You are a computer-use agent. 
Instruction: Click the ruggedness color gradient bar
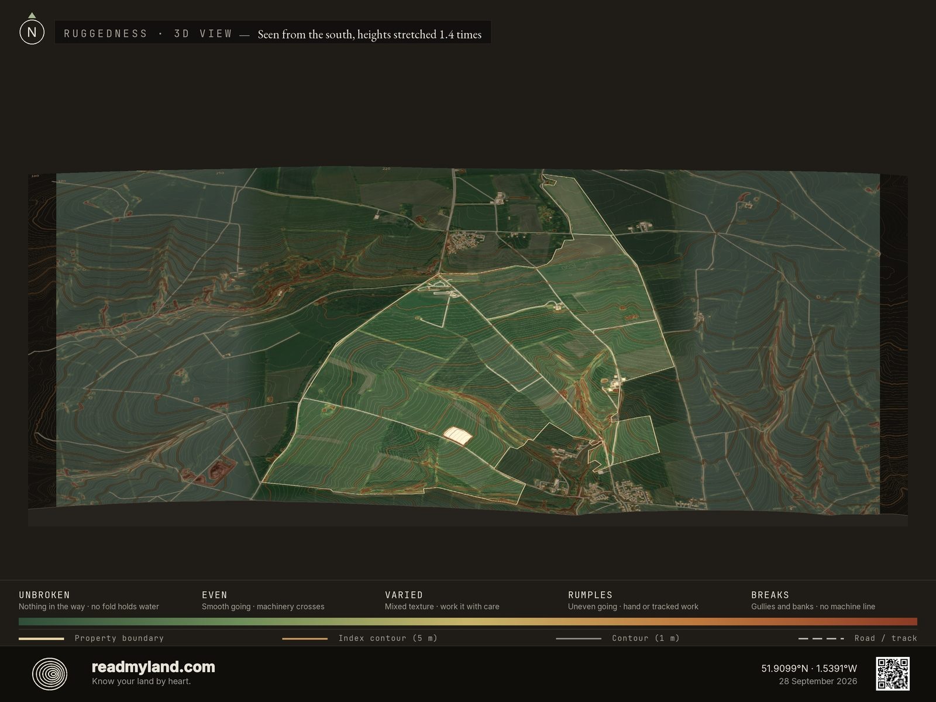pyautogui.click(x=468, y=621)
